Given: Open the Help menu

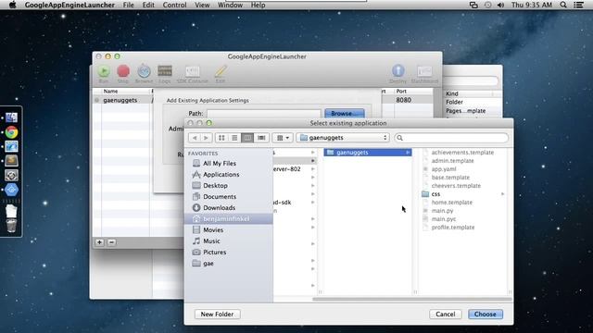Looking at the screenshot, I should (x=258, y=5).
